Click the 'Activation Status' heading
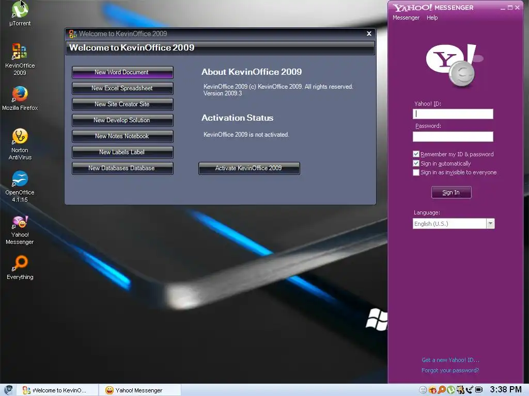529x396 pixels. tap(238, 118)
